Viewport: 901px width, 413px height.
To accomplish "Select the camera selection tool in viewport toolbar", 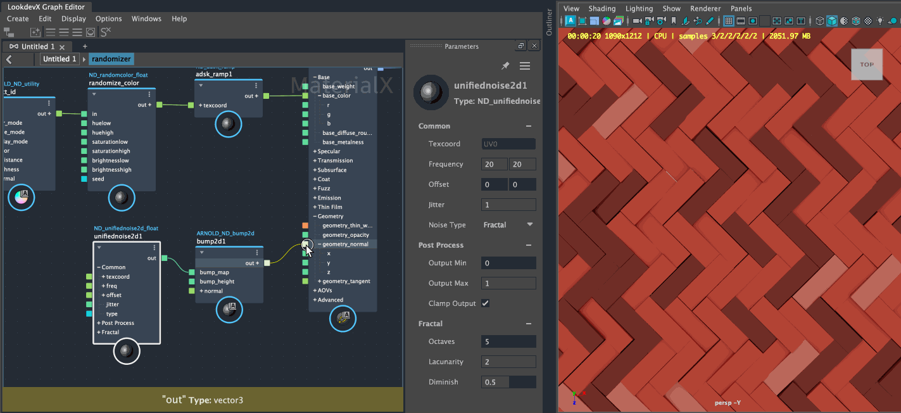I will (636, 20).
